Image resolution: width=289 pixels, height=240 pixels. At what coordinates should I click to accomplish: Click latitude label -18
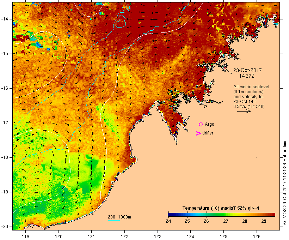(5, 157)
